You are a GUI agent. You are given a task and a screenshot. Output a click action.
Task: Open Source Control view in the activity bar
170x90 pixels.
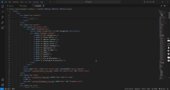click(x=3, y=17)
